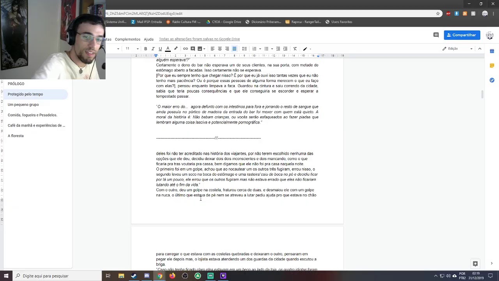The height and width of the screenshot is (281, 499).
Task: Expand the side panel arrow at the bottom right
Action: (x=492, y=263)
